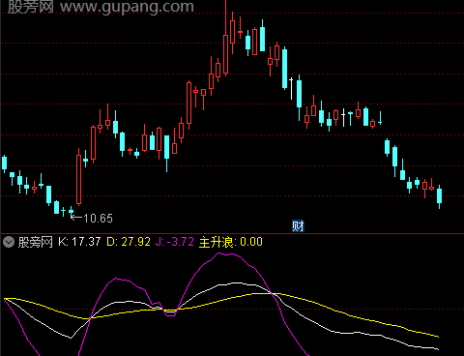
Task: Select the 股旁网 indicator name label
Action: (35, 242)
